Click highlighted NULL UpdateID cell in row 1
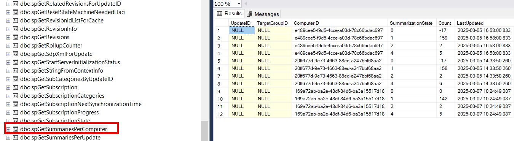 click(241, 30)
